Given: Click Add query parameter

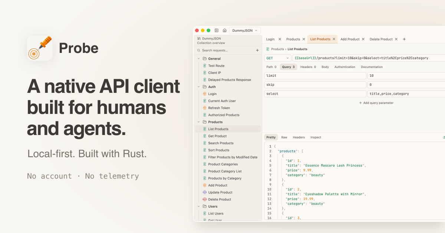Looking at the screenshot, I should pos(376,103).
